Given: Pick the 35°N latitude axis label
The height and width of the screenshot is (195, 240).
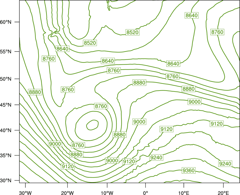Looking at the screenshot, I should 6,155.
